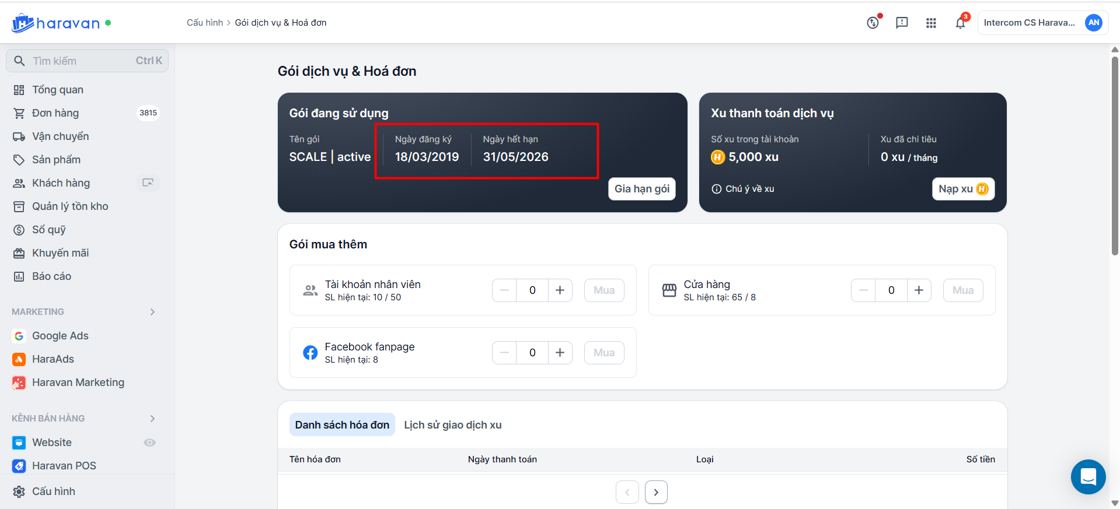Click Mua for Facebook fanpage
The width and height of the screenshot is (1120, 509).
click(604, 353)
